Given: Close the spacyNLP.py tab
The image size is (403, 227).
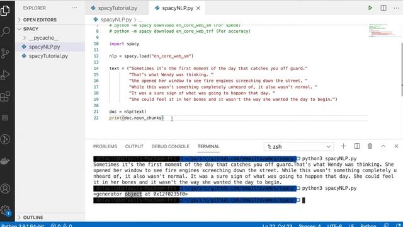Looking at the screenshot, I should (x=198, y=8).
